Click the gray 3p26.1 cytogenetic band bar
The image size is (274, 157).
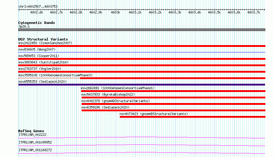tap(142, 30)
